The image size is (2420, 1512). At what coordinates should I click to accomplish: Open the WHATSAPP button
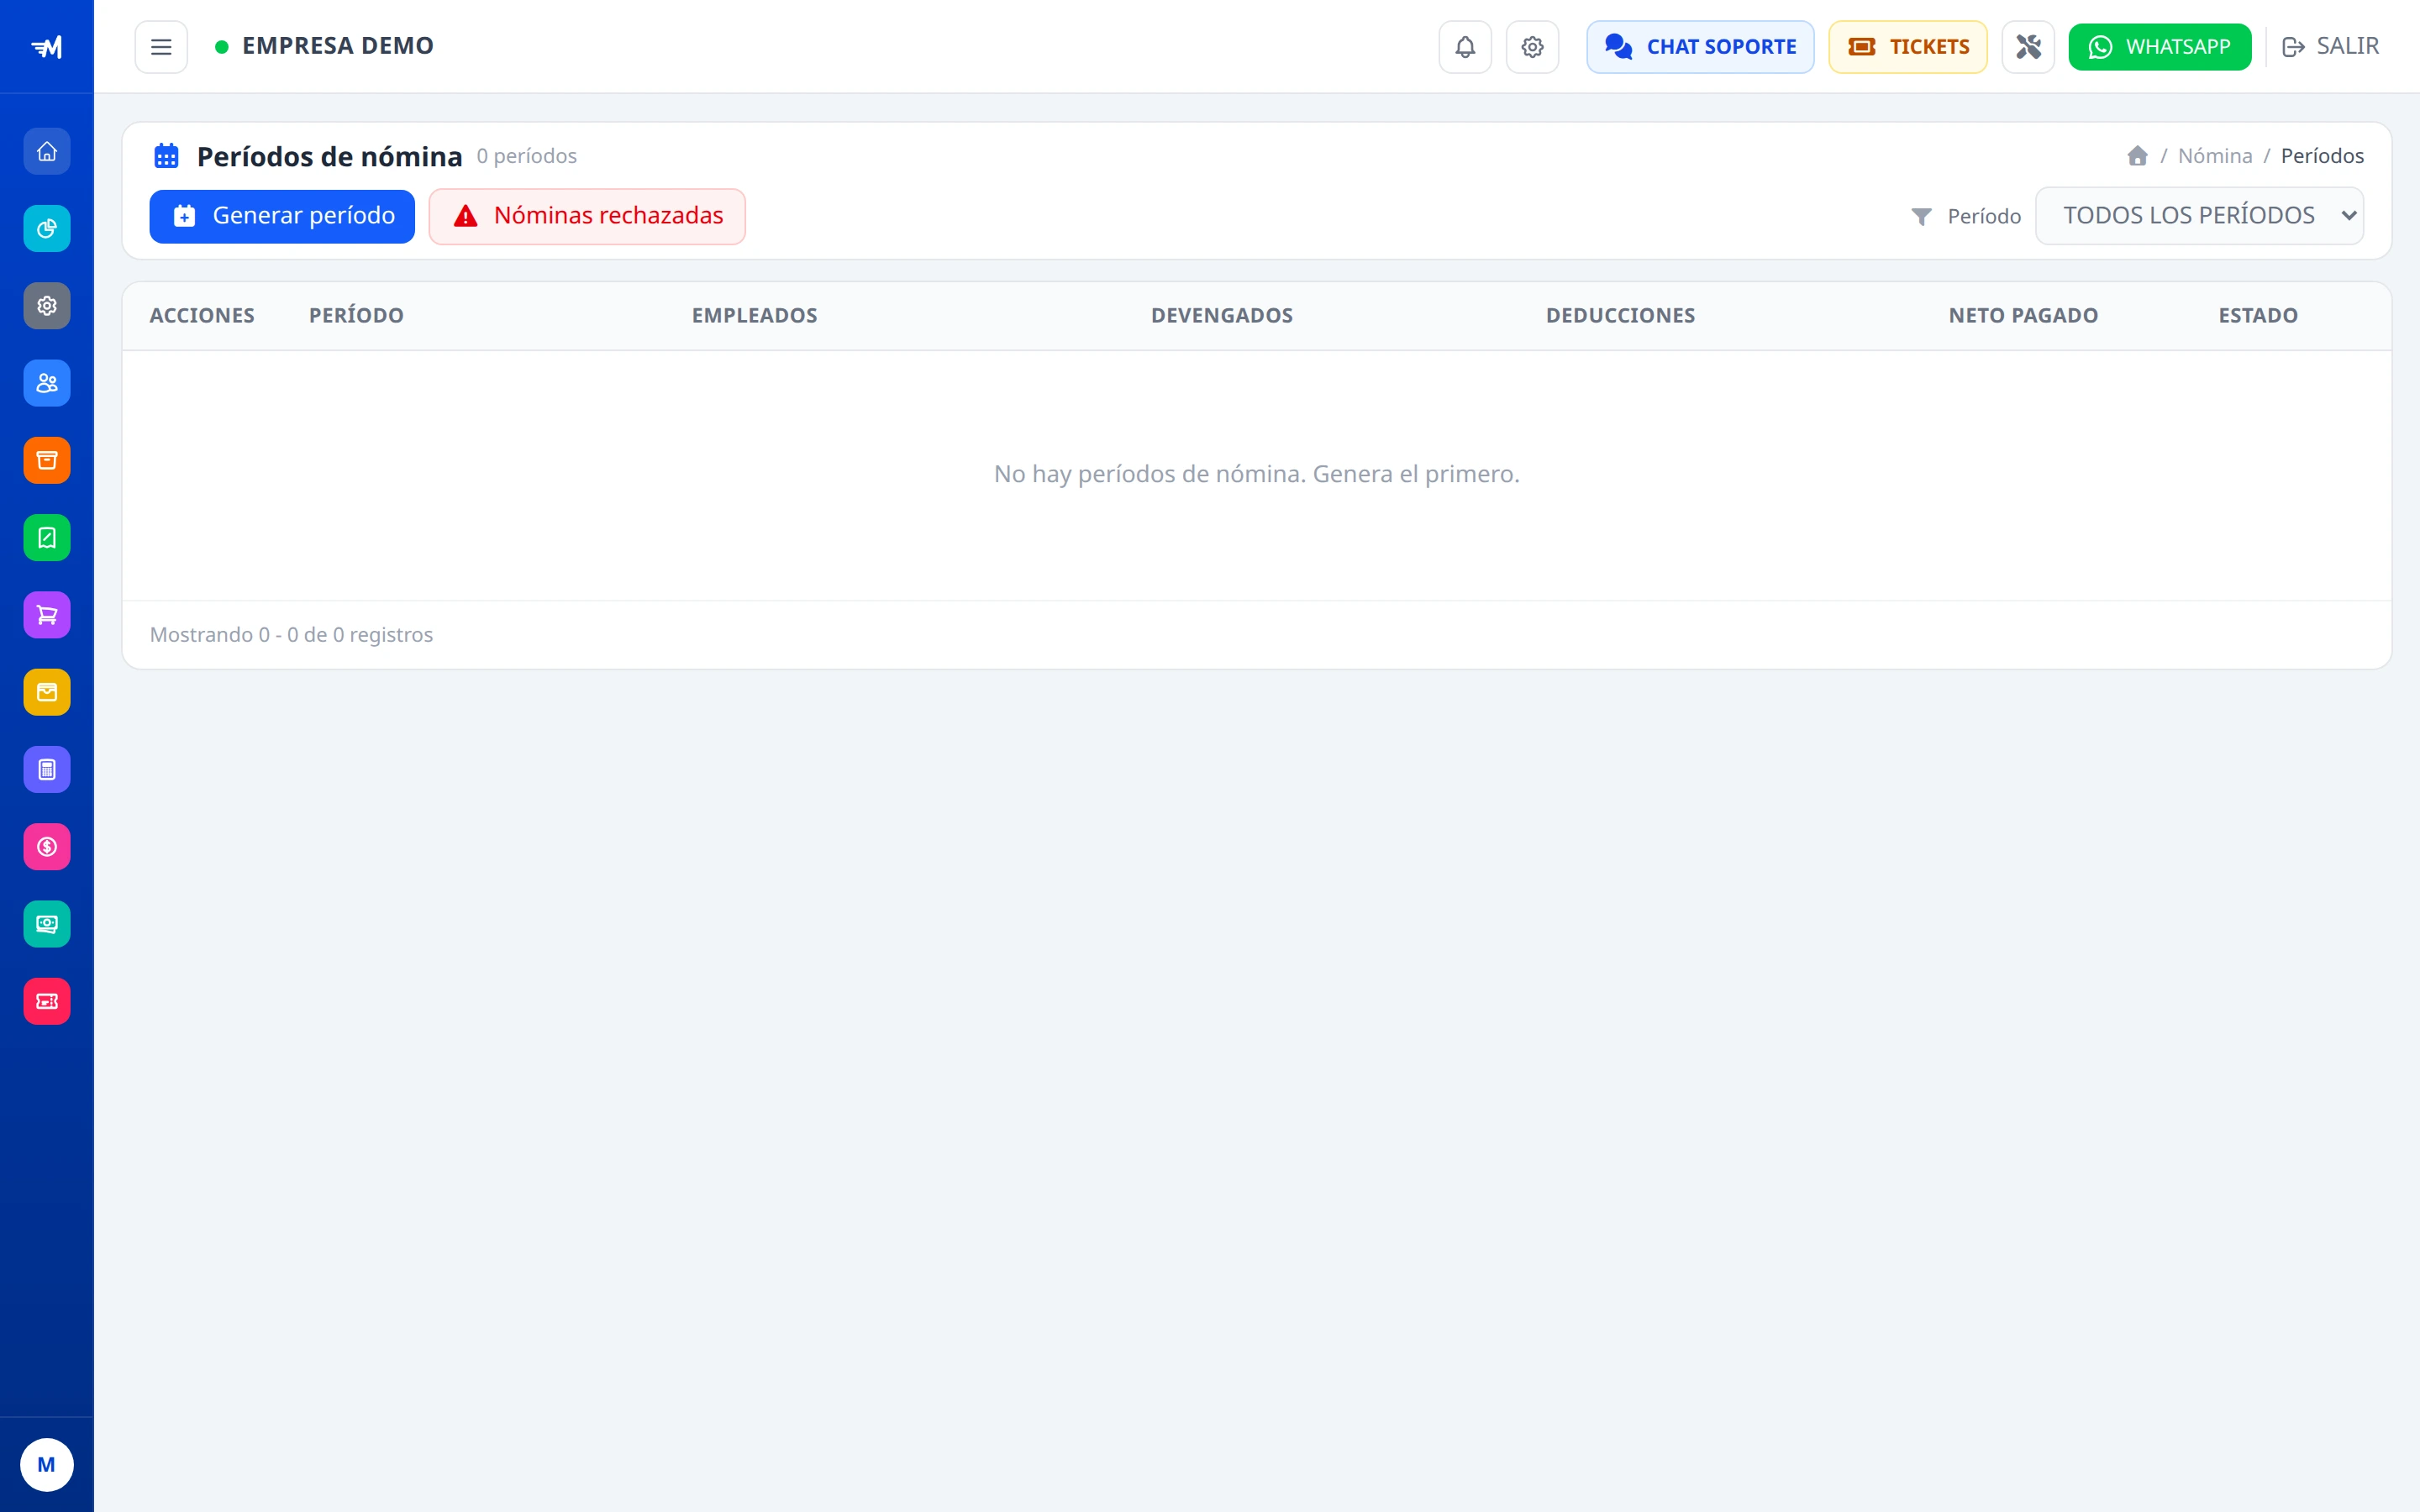tap(2160, 47)
